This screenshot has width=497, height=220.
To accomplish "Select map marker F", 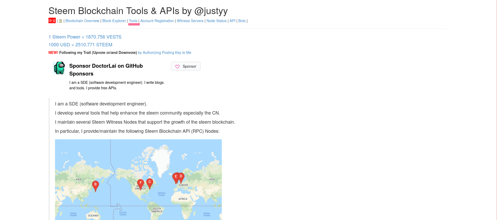I will pyautogui.click(x=140, y=184).
